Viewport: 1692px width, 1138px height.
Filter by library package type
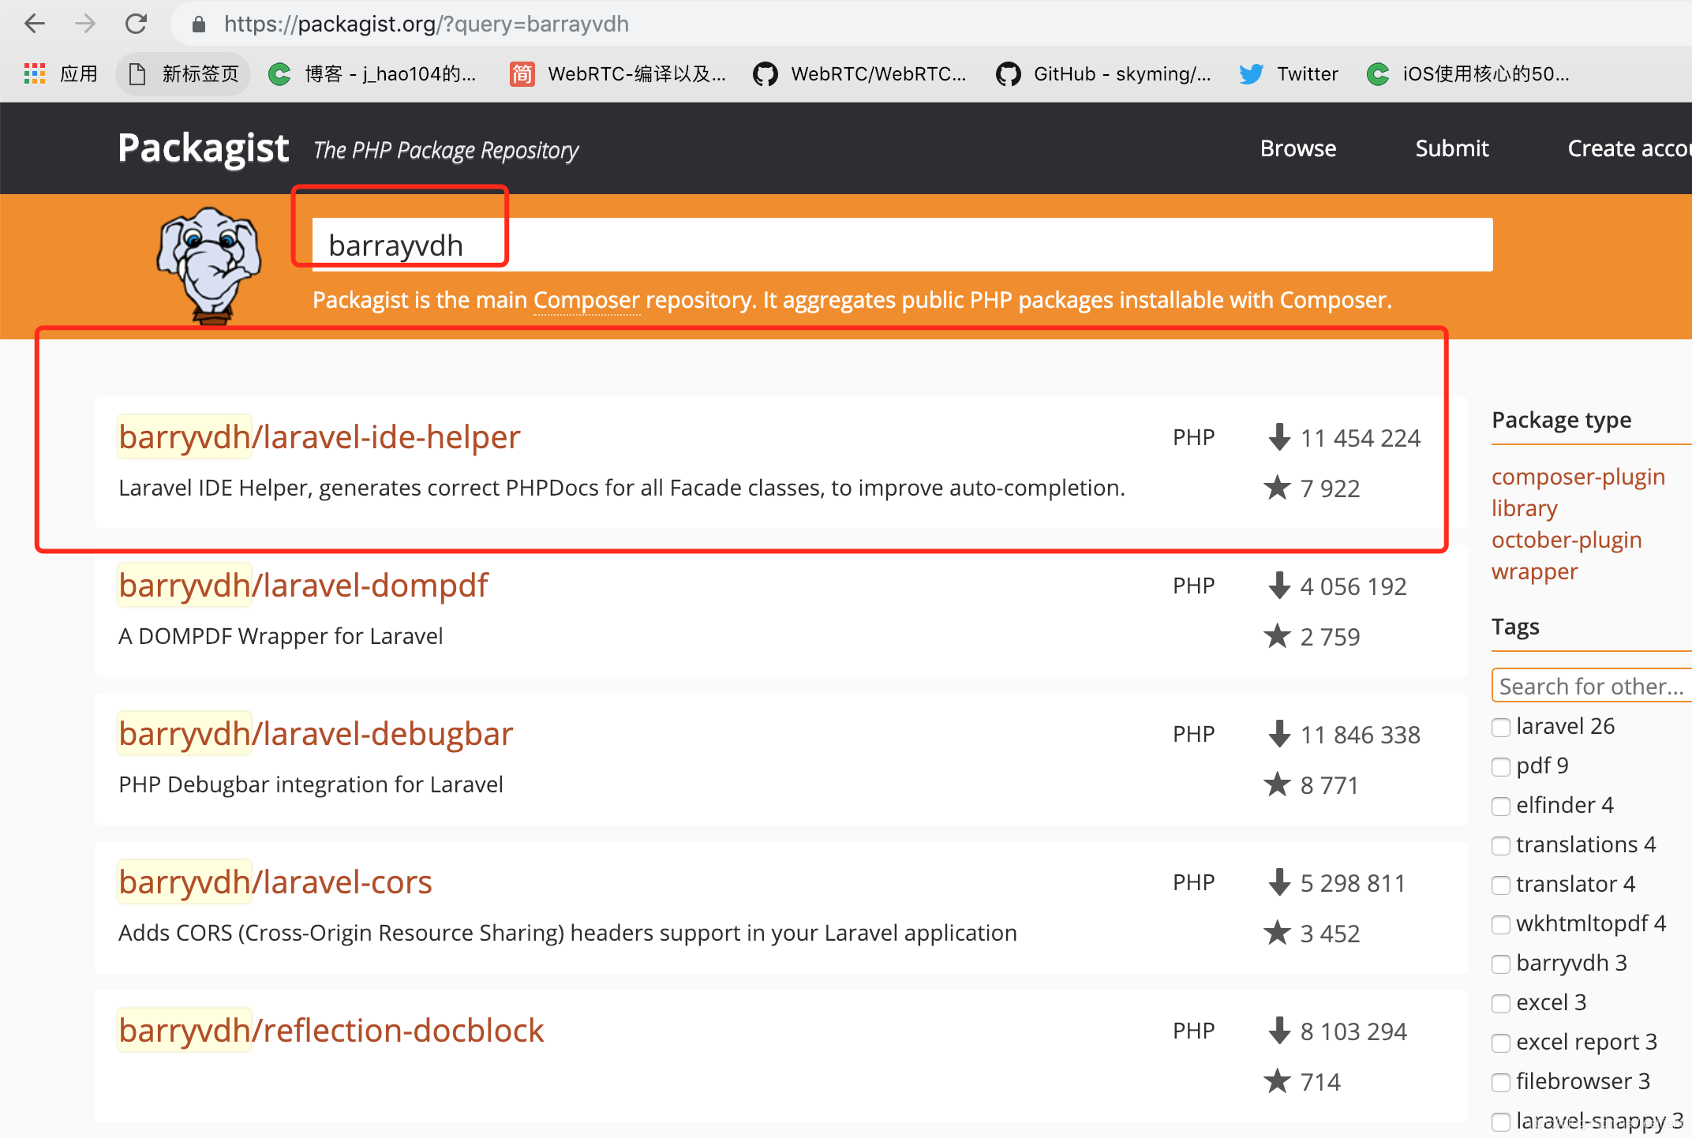1525,508
